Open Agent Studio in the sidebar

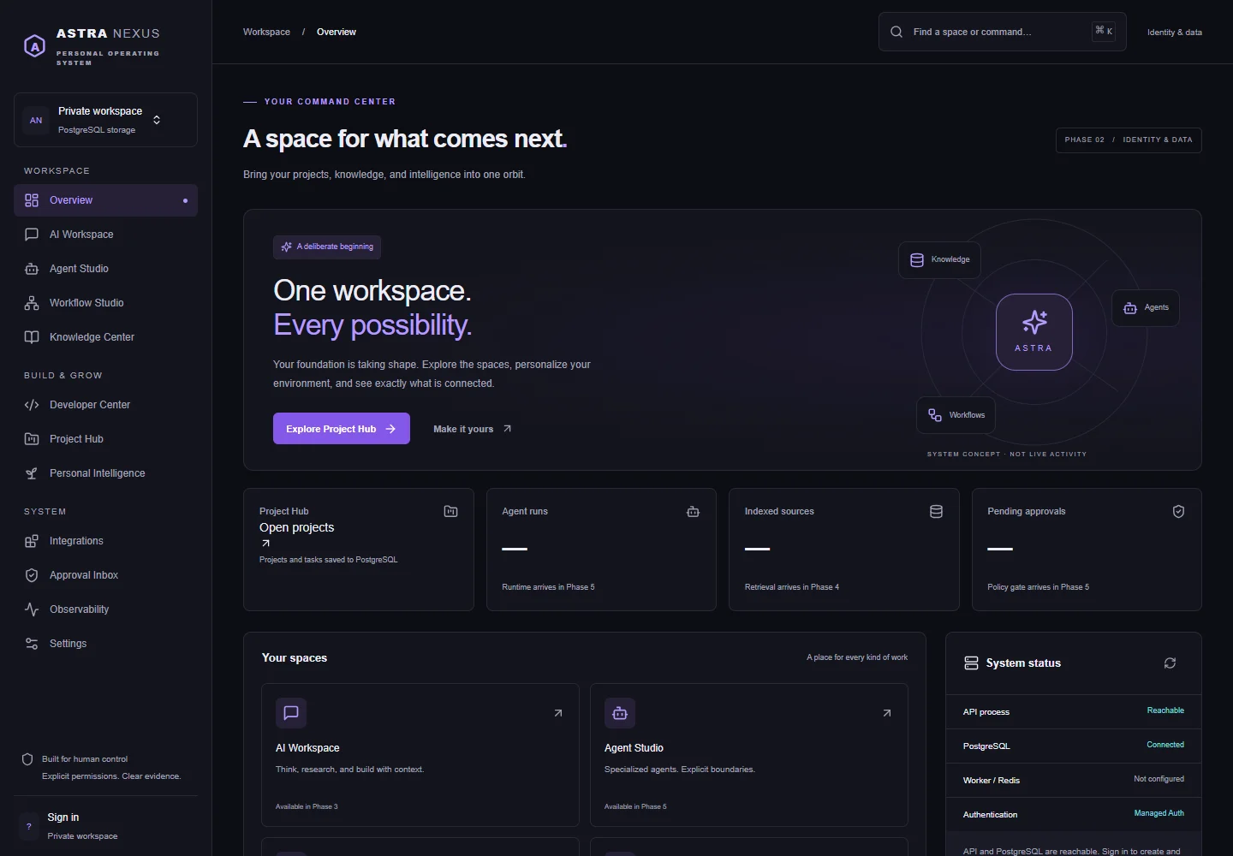[x=105, y=269]
